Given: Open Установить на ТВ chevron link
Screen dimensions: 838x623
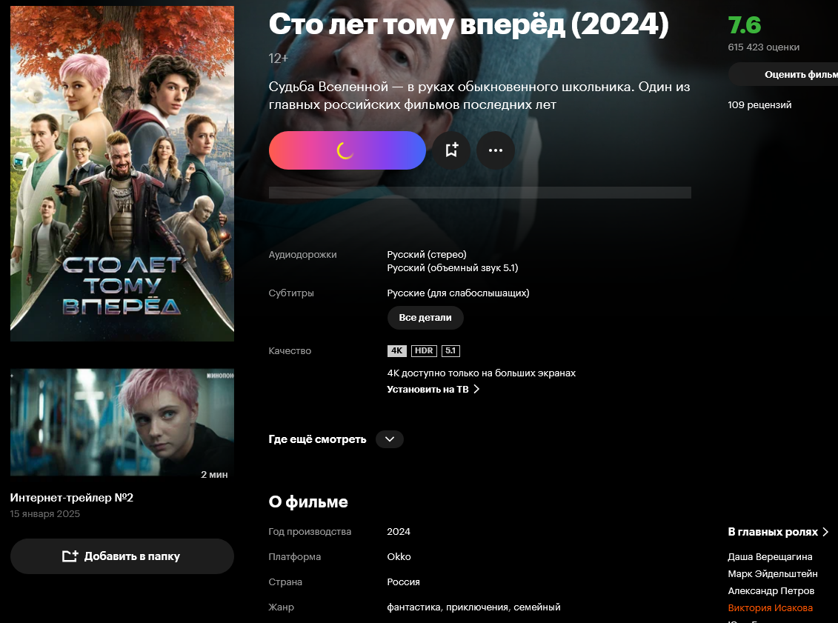Looking at the screenshot, I should pos(433,390).
